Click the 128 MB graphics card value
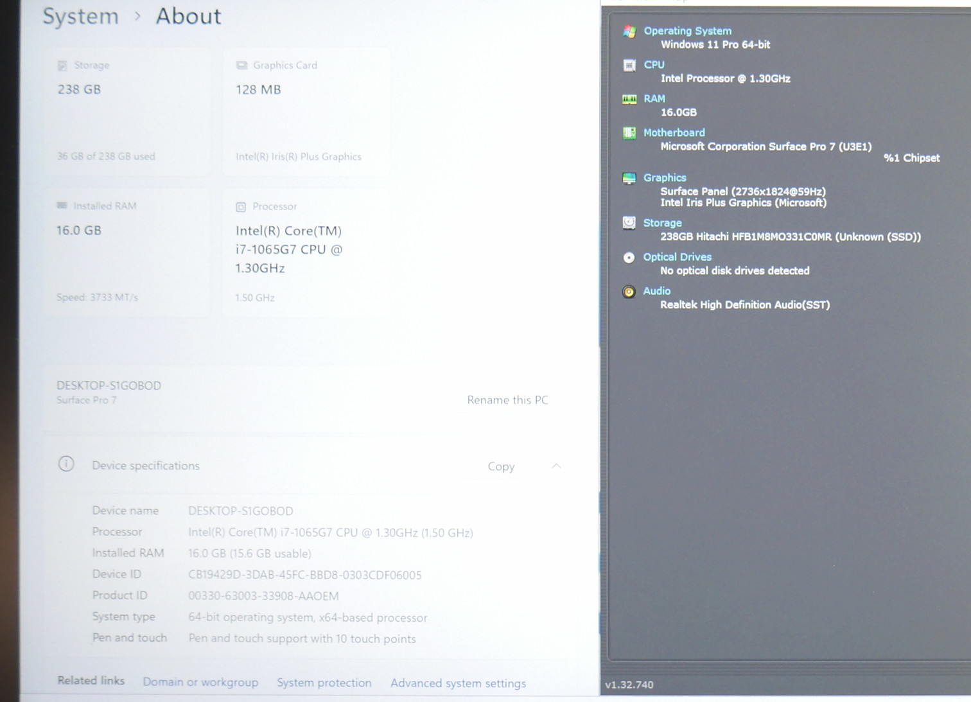 click(x=258, y=90)
